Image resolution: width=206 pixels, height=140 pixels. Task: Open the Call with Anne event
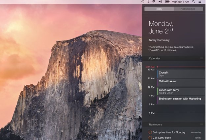181,83
